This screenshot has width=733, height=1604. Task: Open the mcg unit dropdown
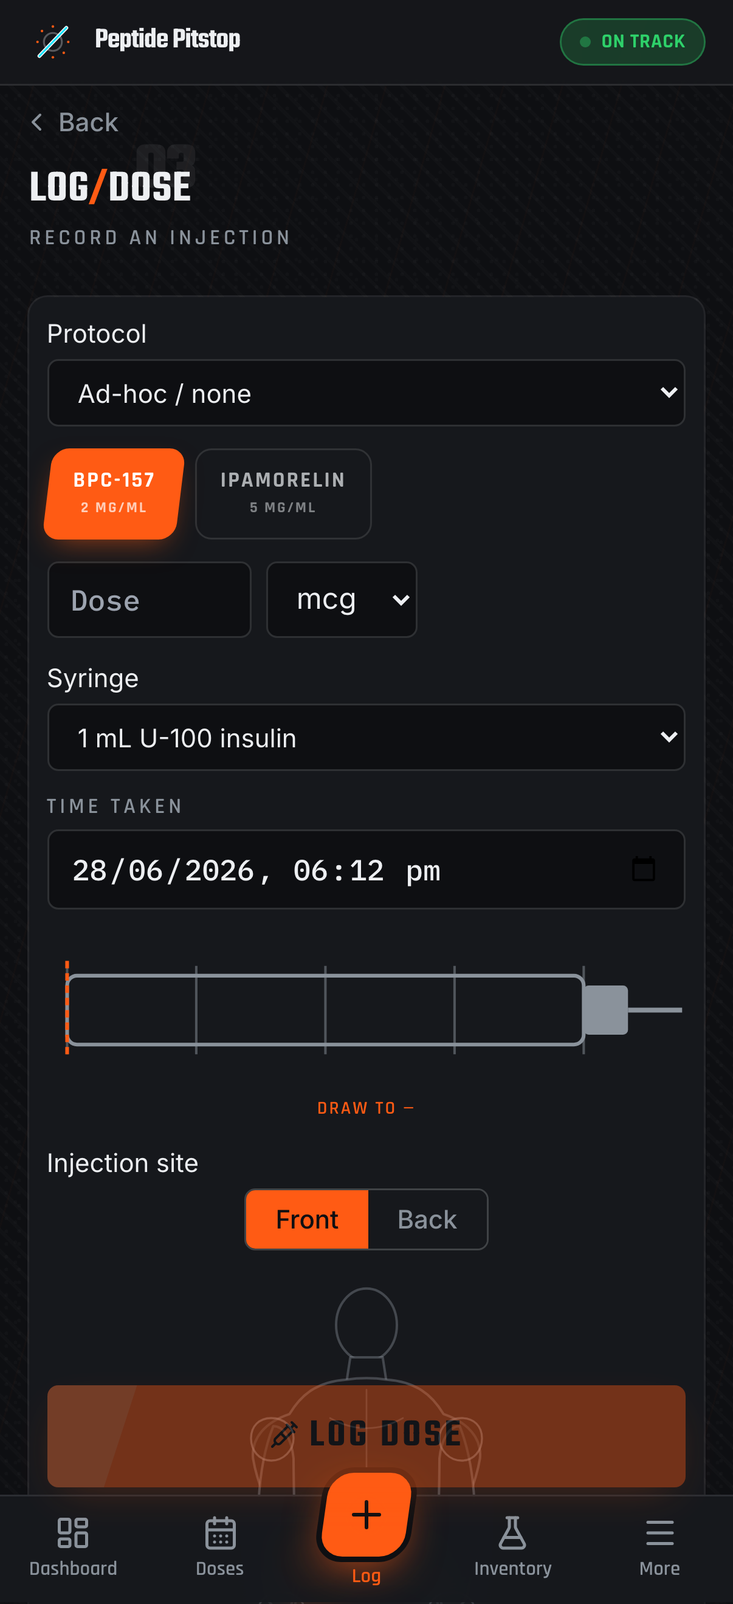342,600
